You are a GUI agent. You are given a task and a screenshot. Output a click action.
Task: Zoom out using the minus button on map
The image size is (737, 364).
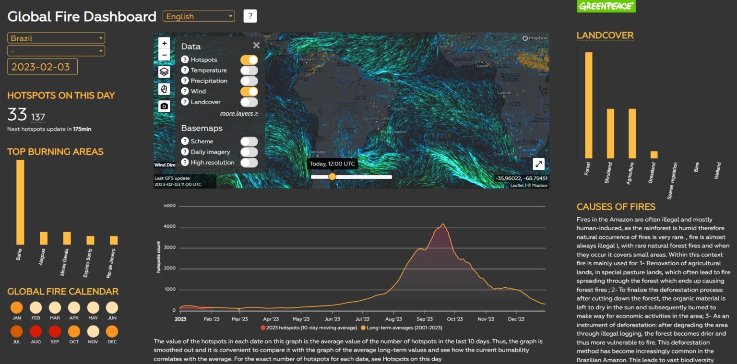[x=164, y=54]
